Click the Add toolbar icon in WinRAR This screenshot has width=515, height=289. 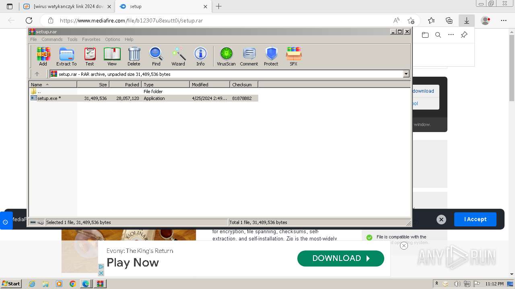click(43, 56)
